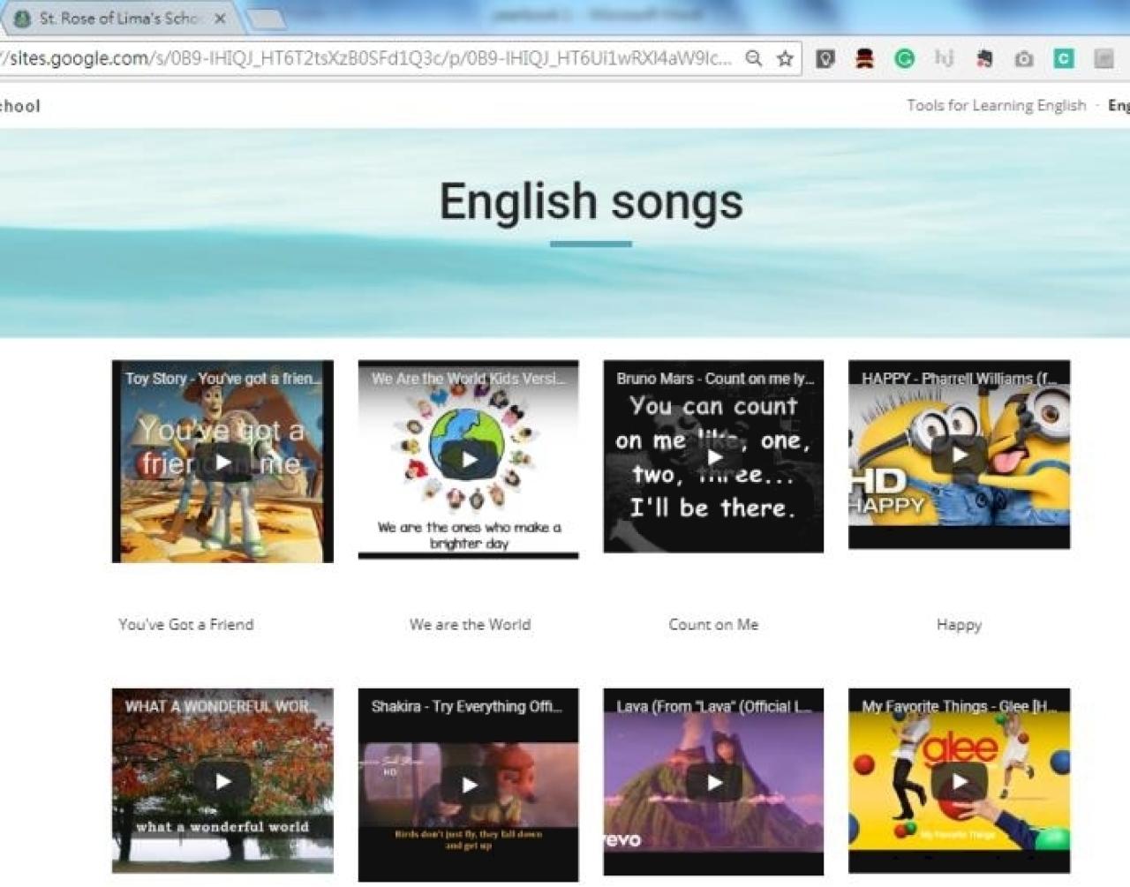Open the lightbulb shield extension icon

[x=825, y=58]
